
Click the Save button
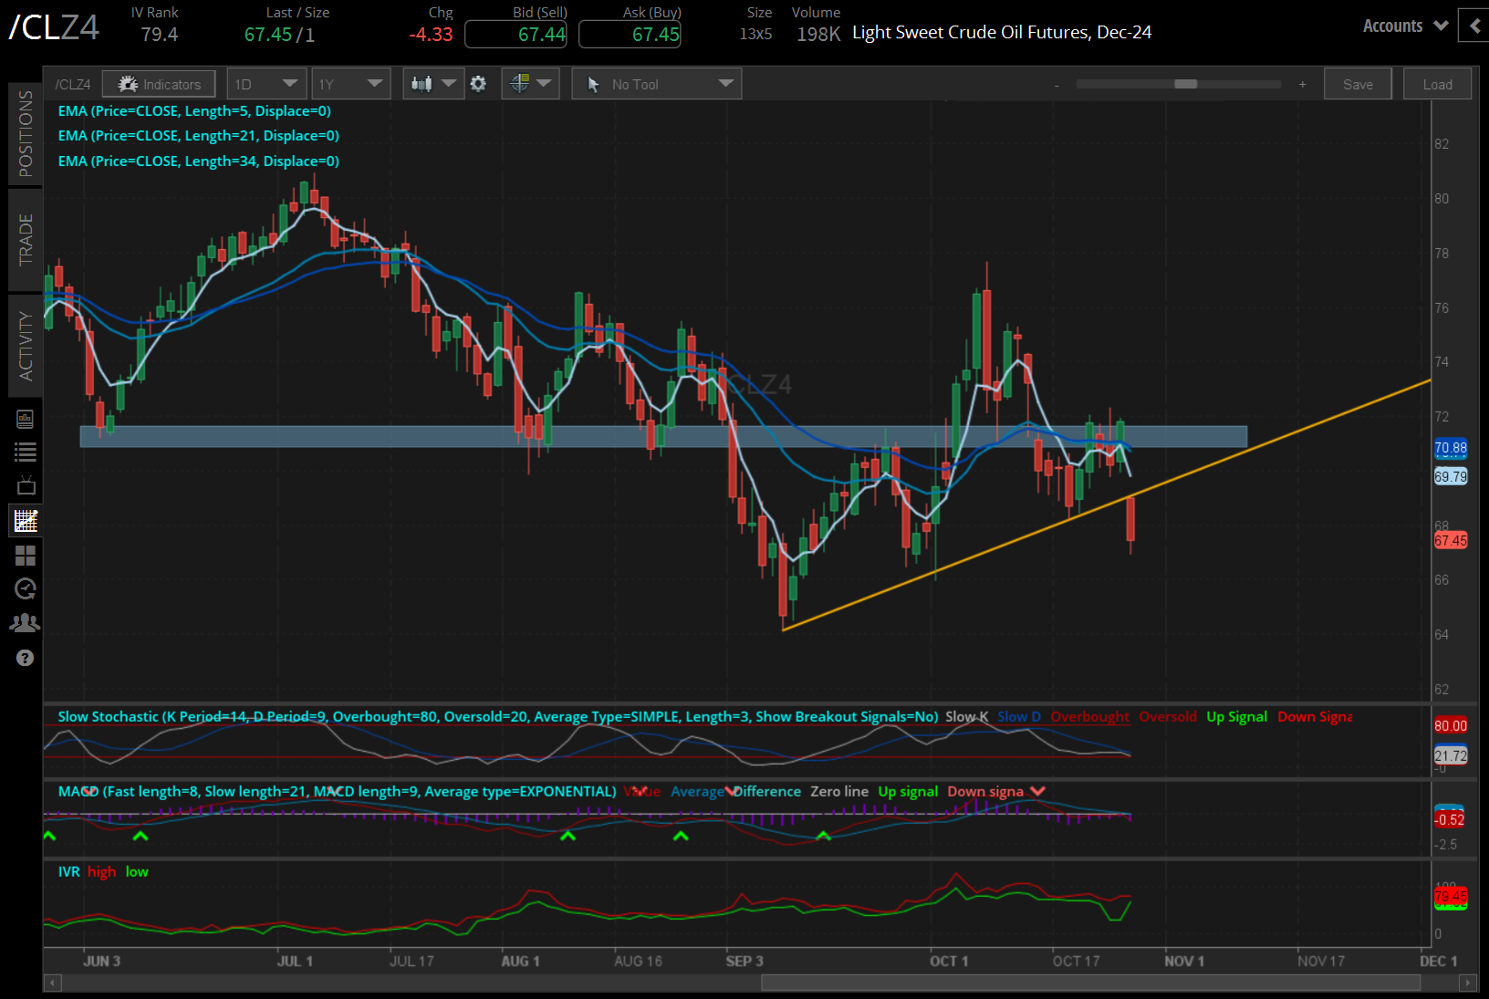pyautogui.click(x=1358, y=83)
